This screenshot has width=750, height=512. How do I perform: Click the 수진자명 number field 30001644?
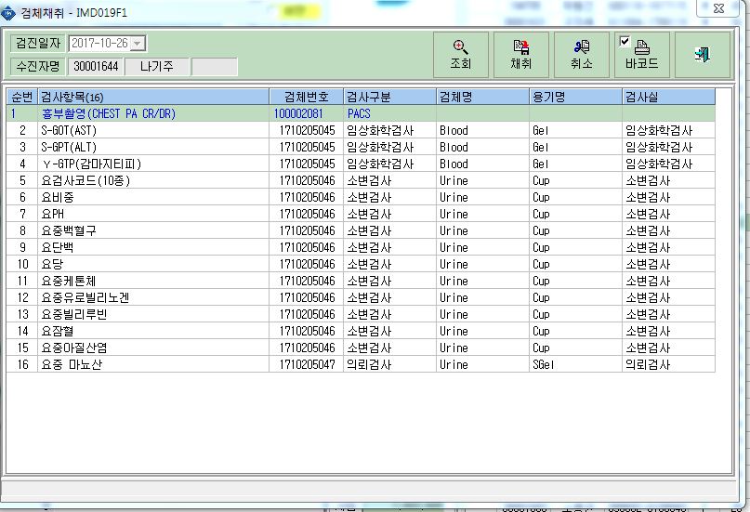point(96,66)
